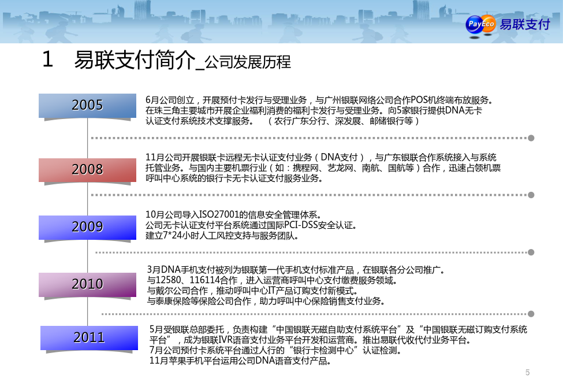The image size is (563, 390).
Task: Click the line starting "11月苹果手机平台"
Action: click(240, 361)
